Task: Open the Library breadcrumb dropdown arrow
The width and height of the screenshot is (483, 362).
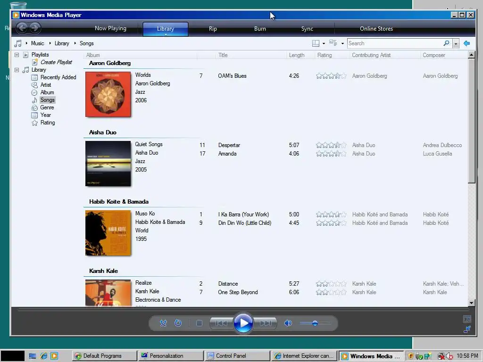Action: pos(50,43)
